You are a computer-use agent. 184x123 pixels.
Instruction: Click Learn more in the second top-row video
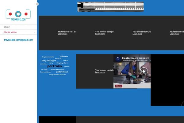[100, 34]
